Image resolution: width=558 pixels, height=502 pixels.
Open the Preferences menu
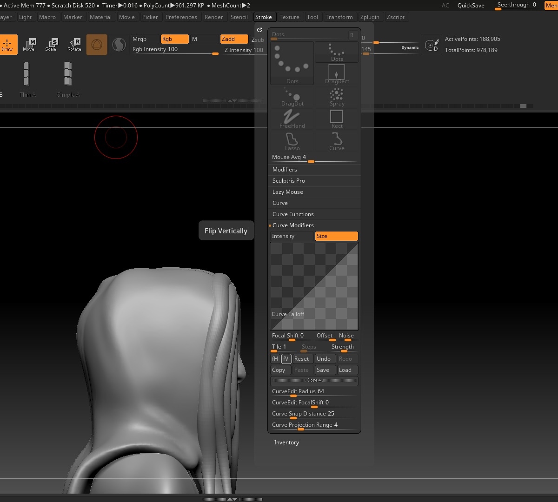click(x=181, y=17)
